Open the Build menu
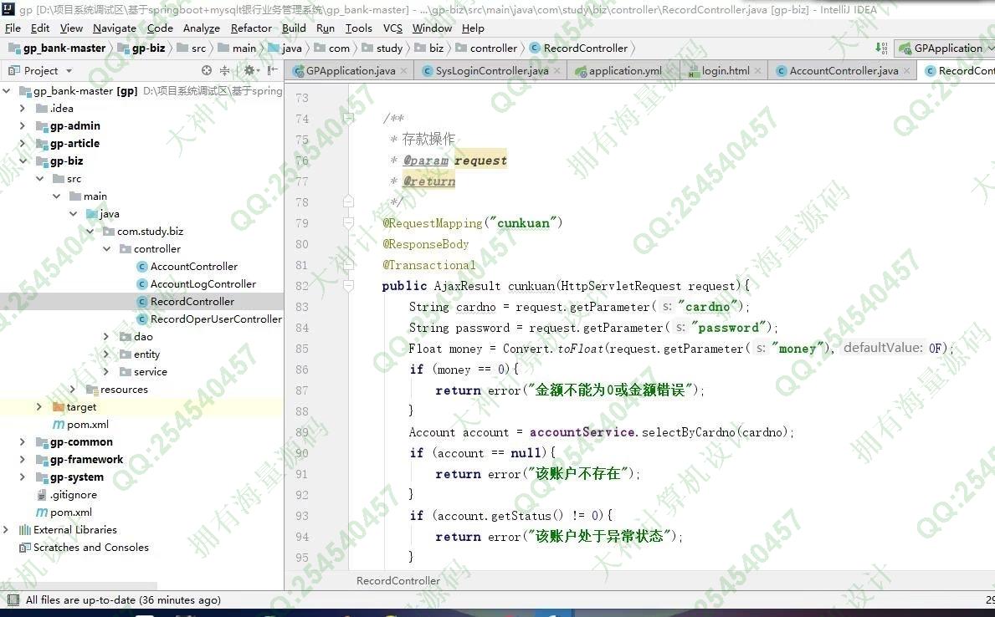Screen dimensions: 995x617 [x=294, y=28]
